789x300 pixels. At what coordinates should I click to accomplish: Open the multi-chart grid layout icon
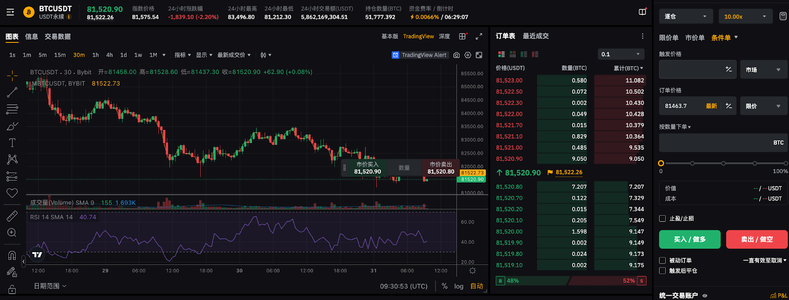[x=463, y=37]
